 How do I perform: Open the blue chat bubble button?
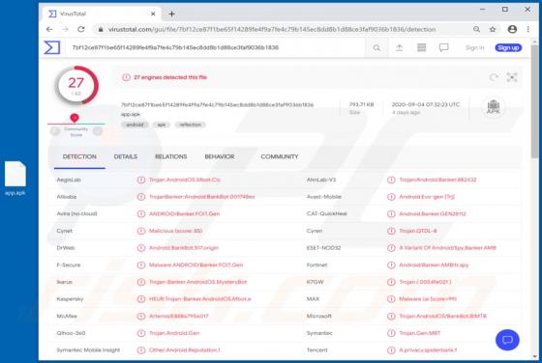tap(507, 340)
